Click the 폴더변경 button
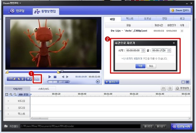The width and height of the screenshot is (196, 133). (x=148, y=126)
